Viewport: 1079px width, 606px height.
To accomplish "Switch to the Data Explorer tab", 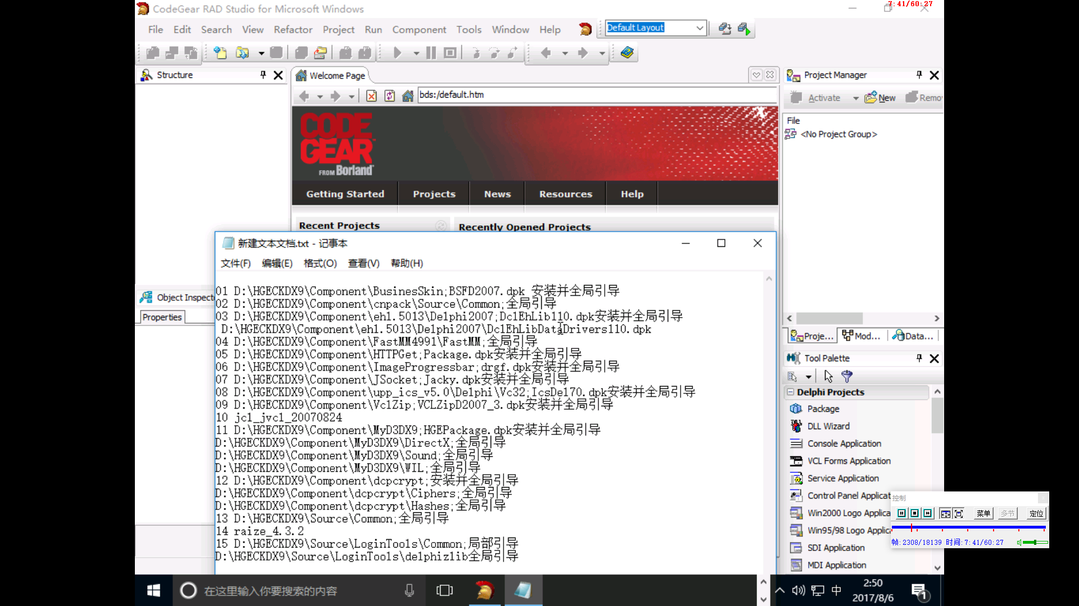I will pos(913,336).
